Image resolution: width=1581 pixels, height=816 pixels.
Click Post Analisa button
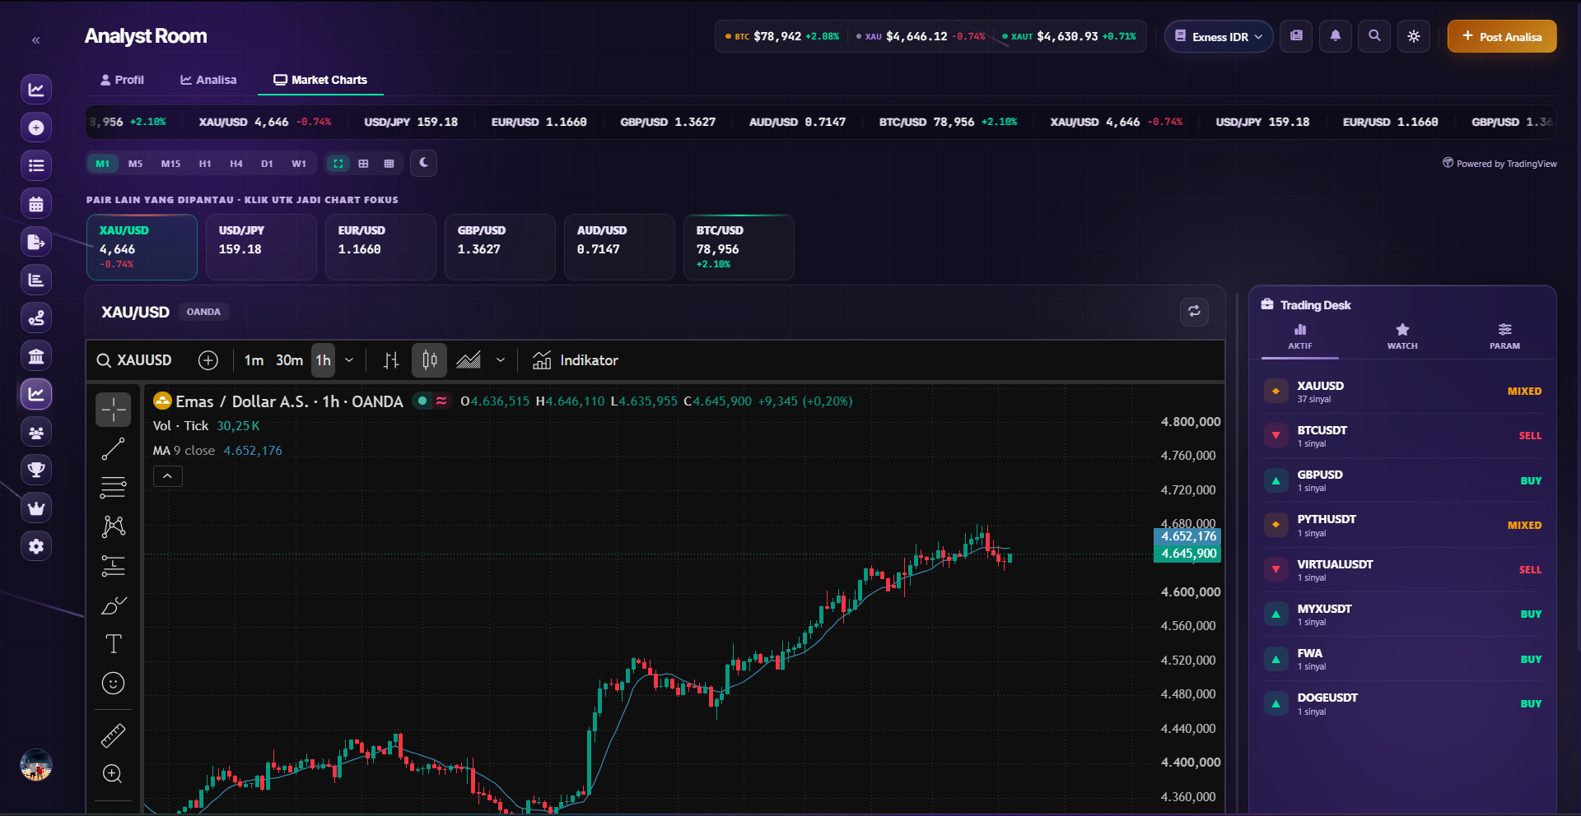click(x=1502, y=36)
